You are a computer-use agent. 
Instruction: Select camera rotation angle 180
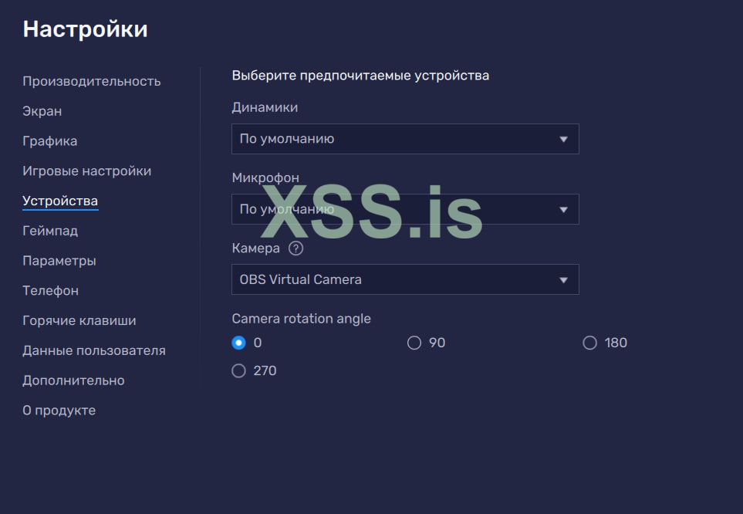click(x=590, y=343)
